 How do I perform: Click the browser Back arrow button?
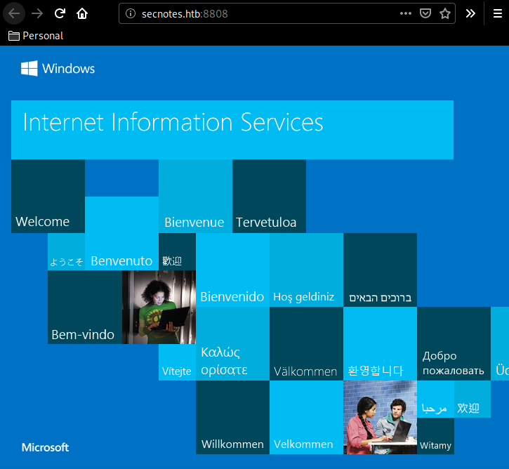tap(14, 13)
